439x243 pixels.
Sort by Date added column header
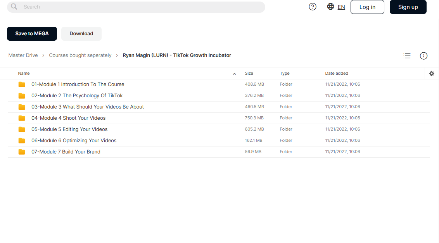pos(337,73)
